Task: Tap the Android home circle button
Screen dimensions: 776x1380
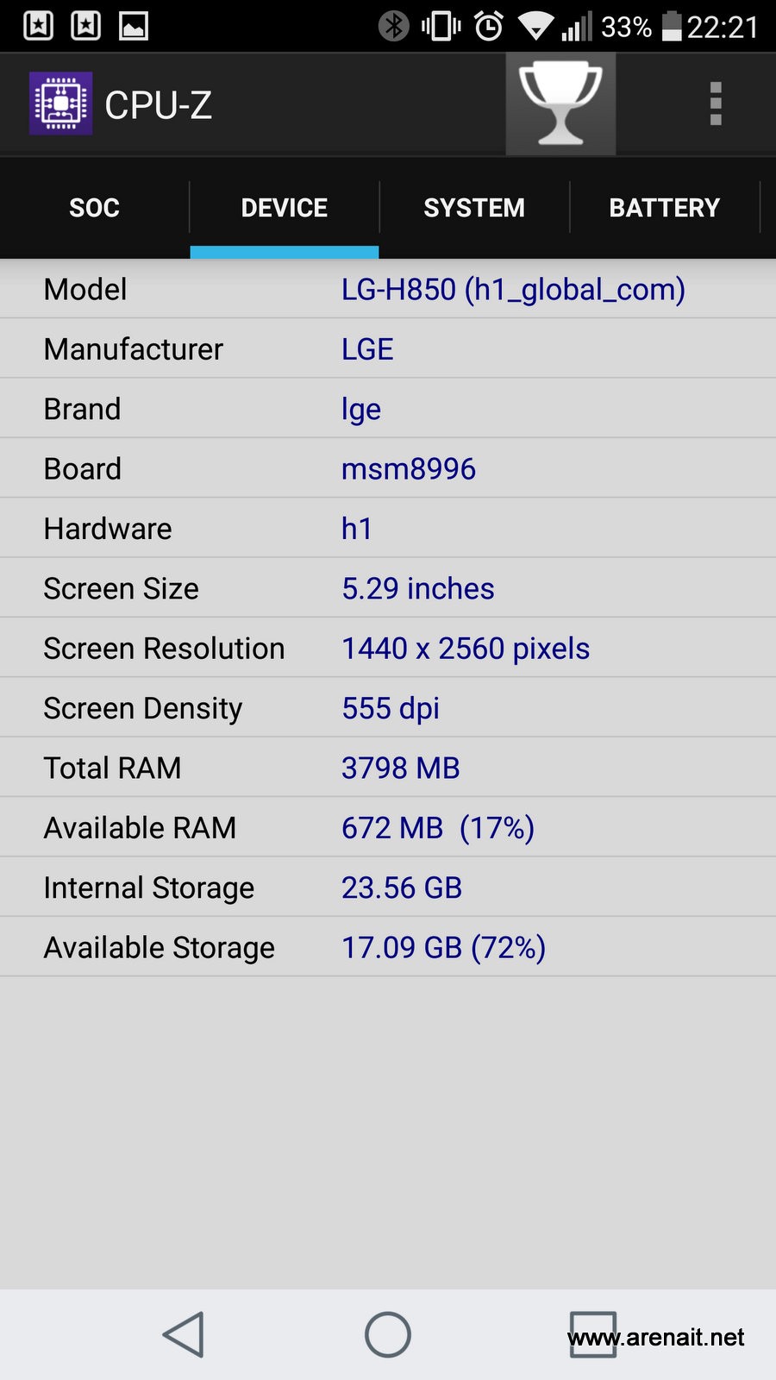Action: (x=388, y=1334)
